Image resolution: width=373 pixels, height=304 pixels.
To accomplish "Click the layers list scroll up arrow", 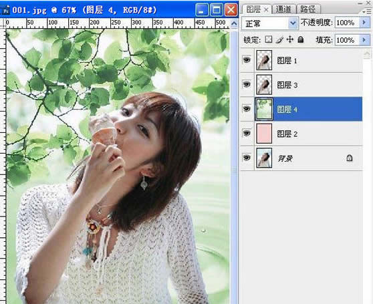I will coord(367,54).
